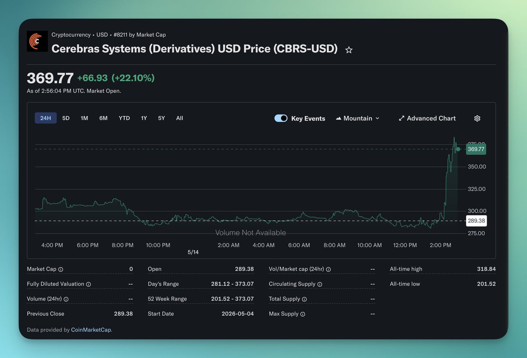
Task: Click the Cerebras Systems logo icon
Action: (x=37, y=41)
